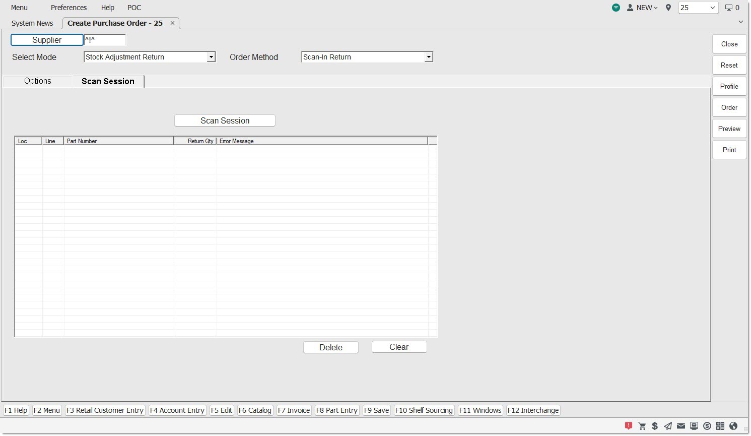Click the dollar sign icon
Image resolution: width=751 pixels, height=436 pixels.
tap(655, 426)
